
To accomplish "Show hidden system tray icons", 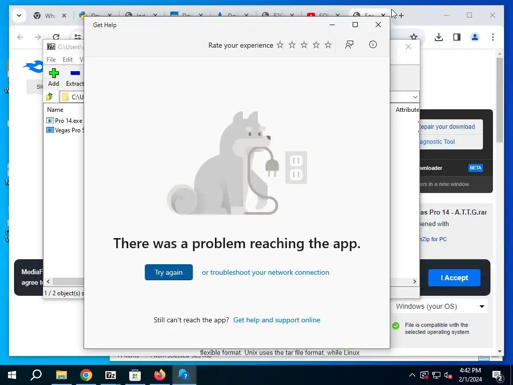I will pos(412,375).
